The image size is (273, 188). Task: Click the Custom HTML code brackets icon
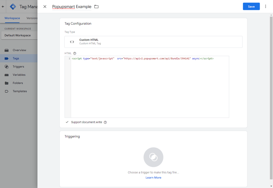coord(72,42)
